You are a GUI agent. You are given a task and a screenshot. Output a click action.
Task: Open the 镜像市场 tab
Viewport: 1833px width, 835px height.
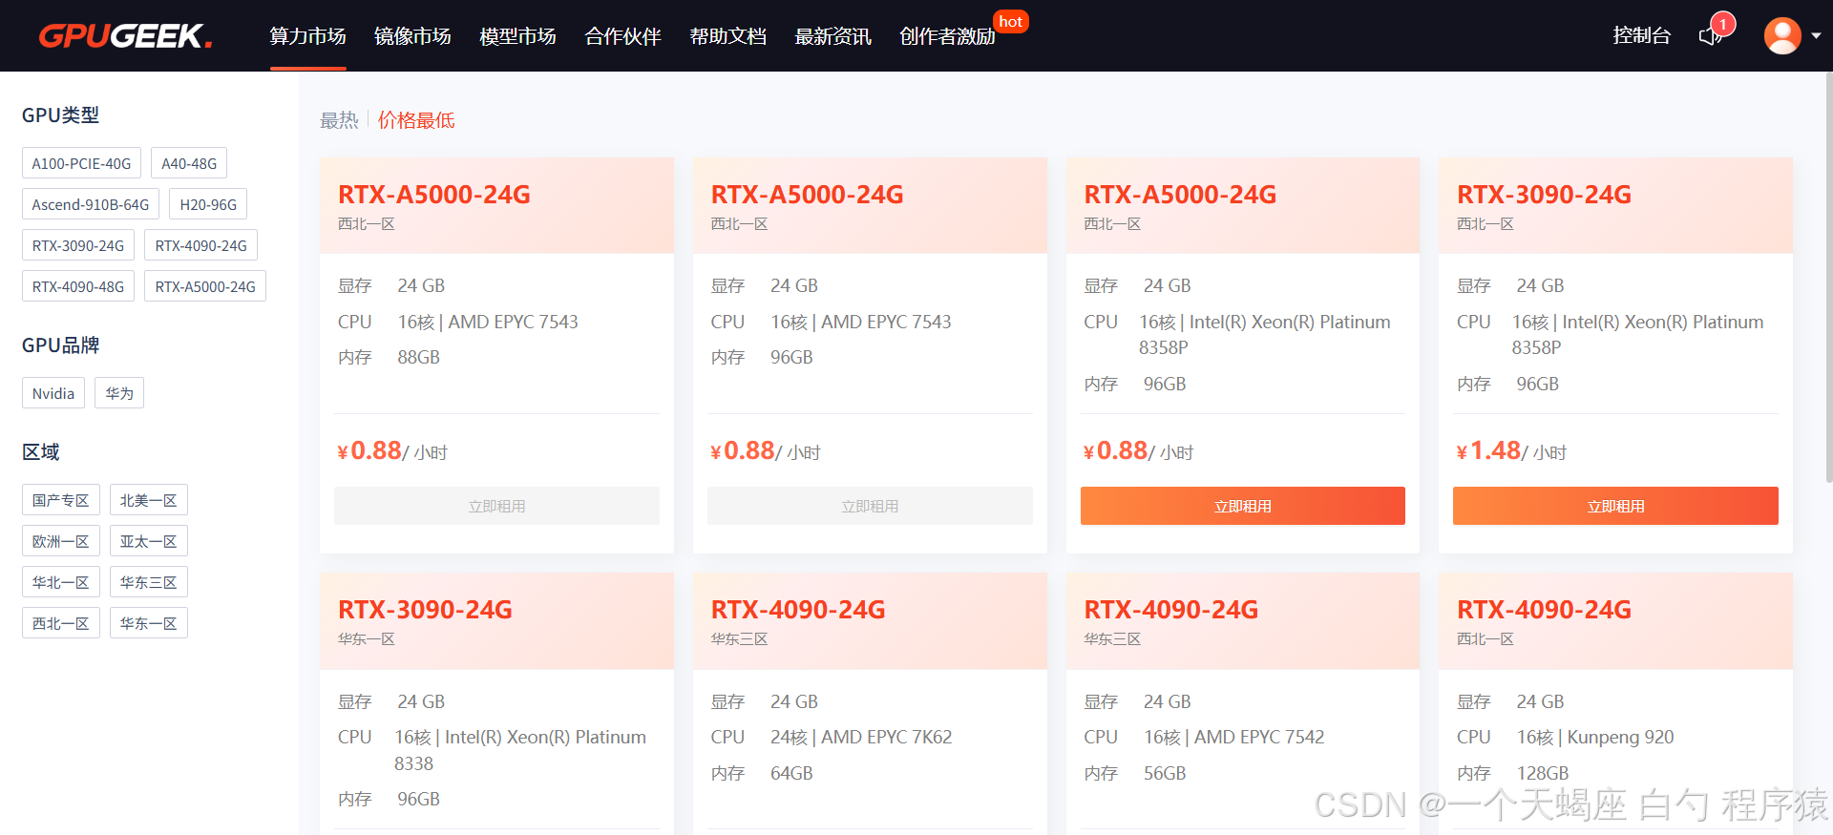pos(412,36)
